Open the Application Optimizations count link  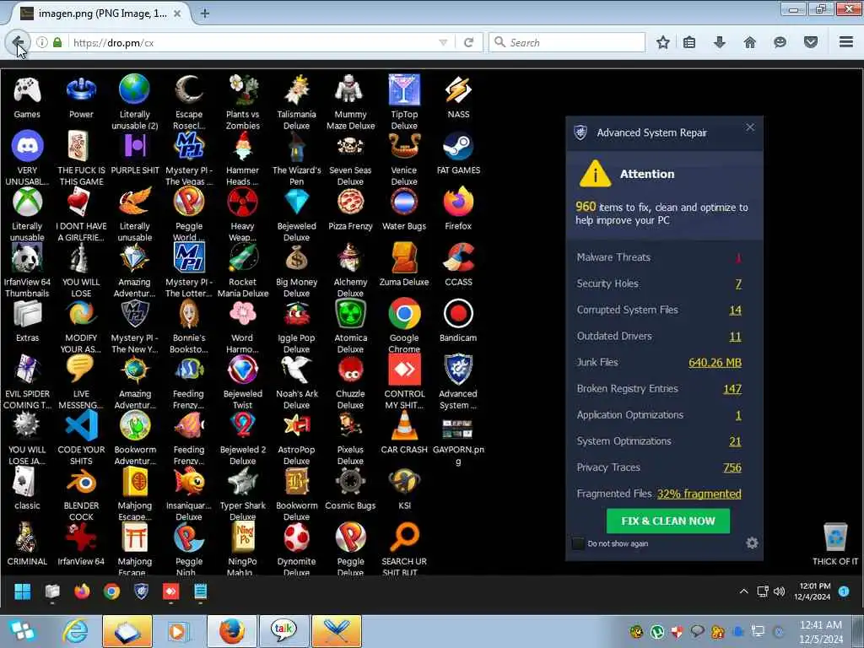738,415
